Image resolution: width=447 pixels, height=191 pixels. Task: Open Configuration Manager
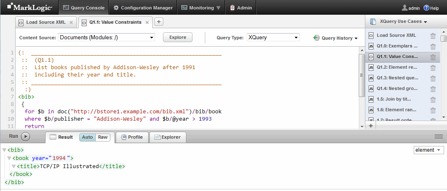pos(143,8)
